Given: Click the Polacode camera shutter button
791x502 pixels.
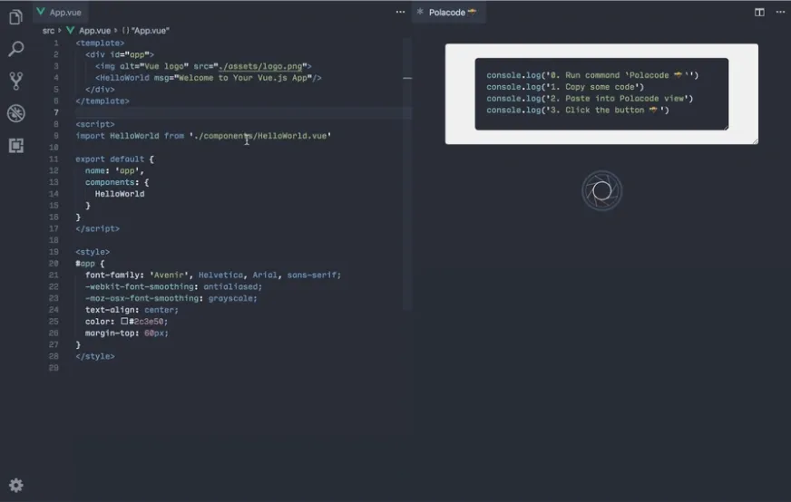Looking at the screenshot, I should [601, 190].
